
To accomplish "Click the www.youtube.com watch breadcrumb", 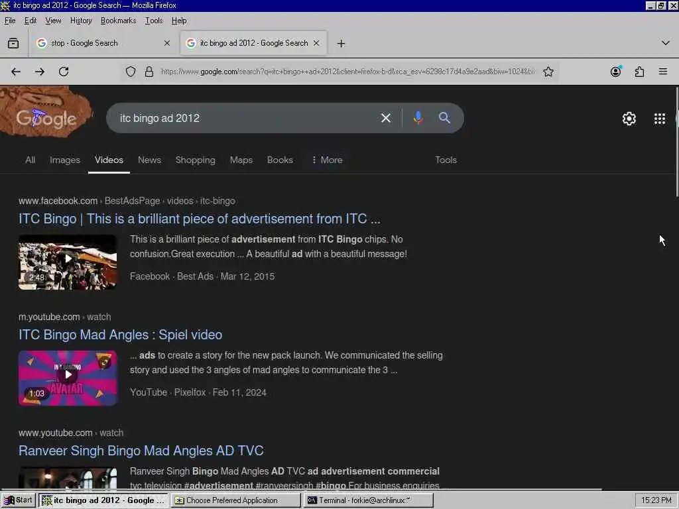I will pos(71,433).
